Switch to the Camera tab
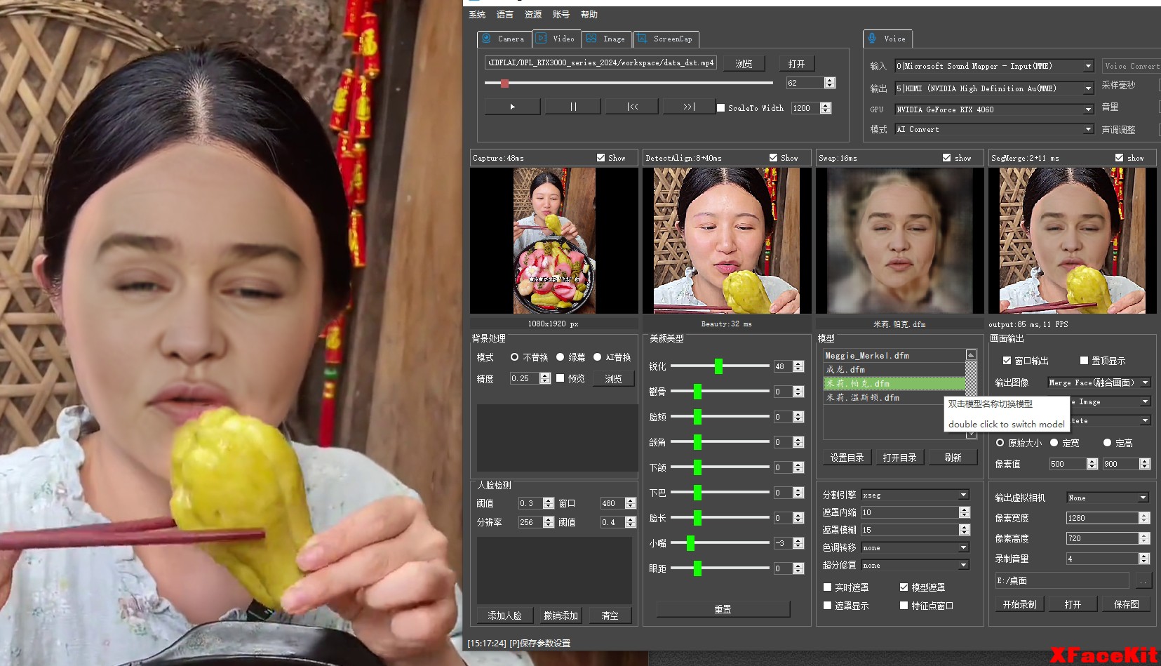The height and width of the screenshot is (666, 1161). (x=504, y=39)
